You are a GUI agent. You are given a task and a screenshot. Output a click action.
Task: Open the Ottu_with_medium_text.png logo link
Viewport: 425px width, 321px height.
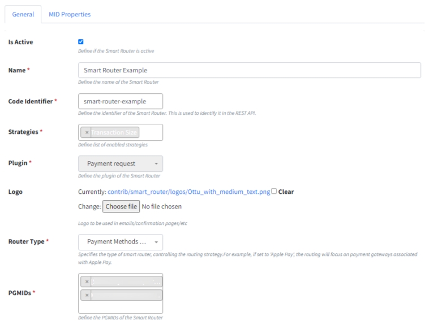point(188,192)
